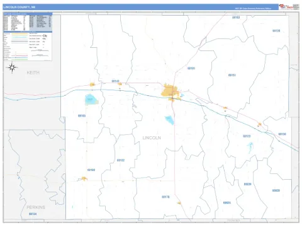Select the KEITH county label
The image size is (302, 227).
coord(33,73)
